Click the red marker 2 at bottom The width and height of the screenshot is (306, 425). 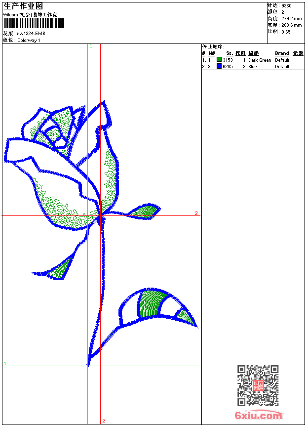click(x=103, y=421)
